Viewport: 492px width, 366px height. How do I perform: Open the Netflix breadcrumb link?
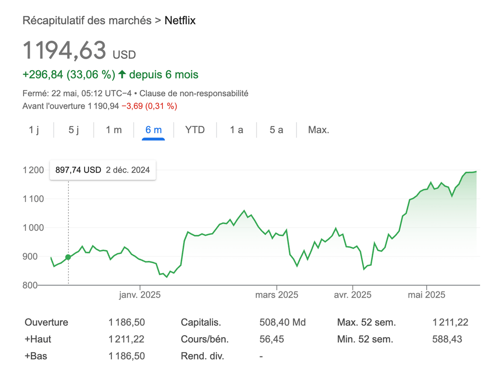point(180,20)
